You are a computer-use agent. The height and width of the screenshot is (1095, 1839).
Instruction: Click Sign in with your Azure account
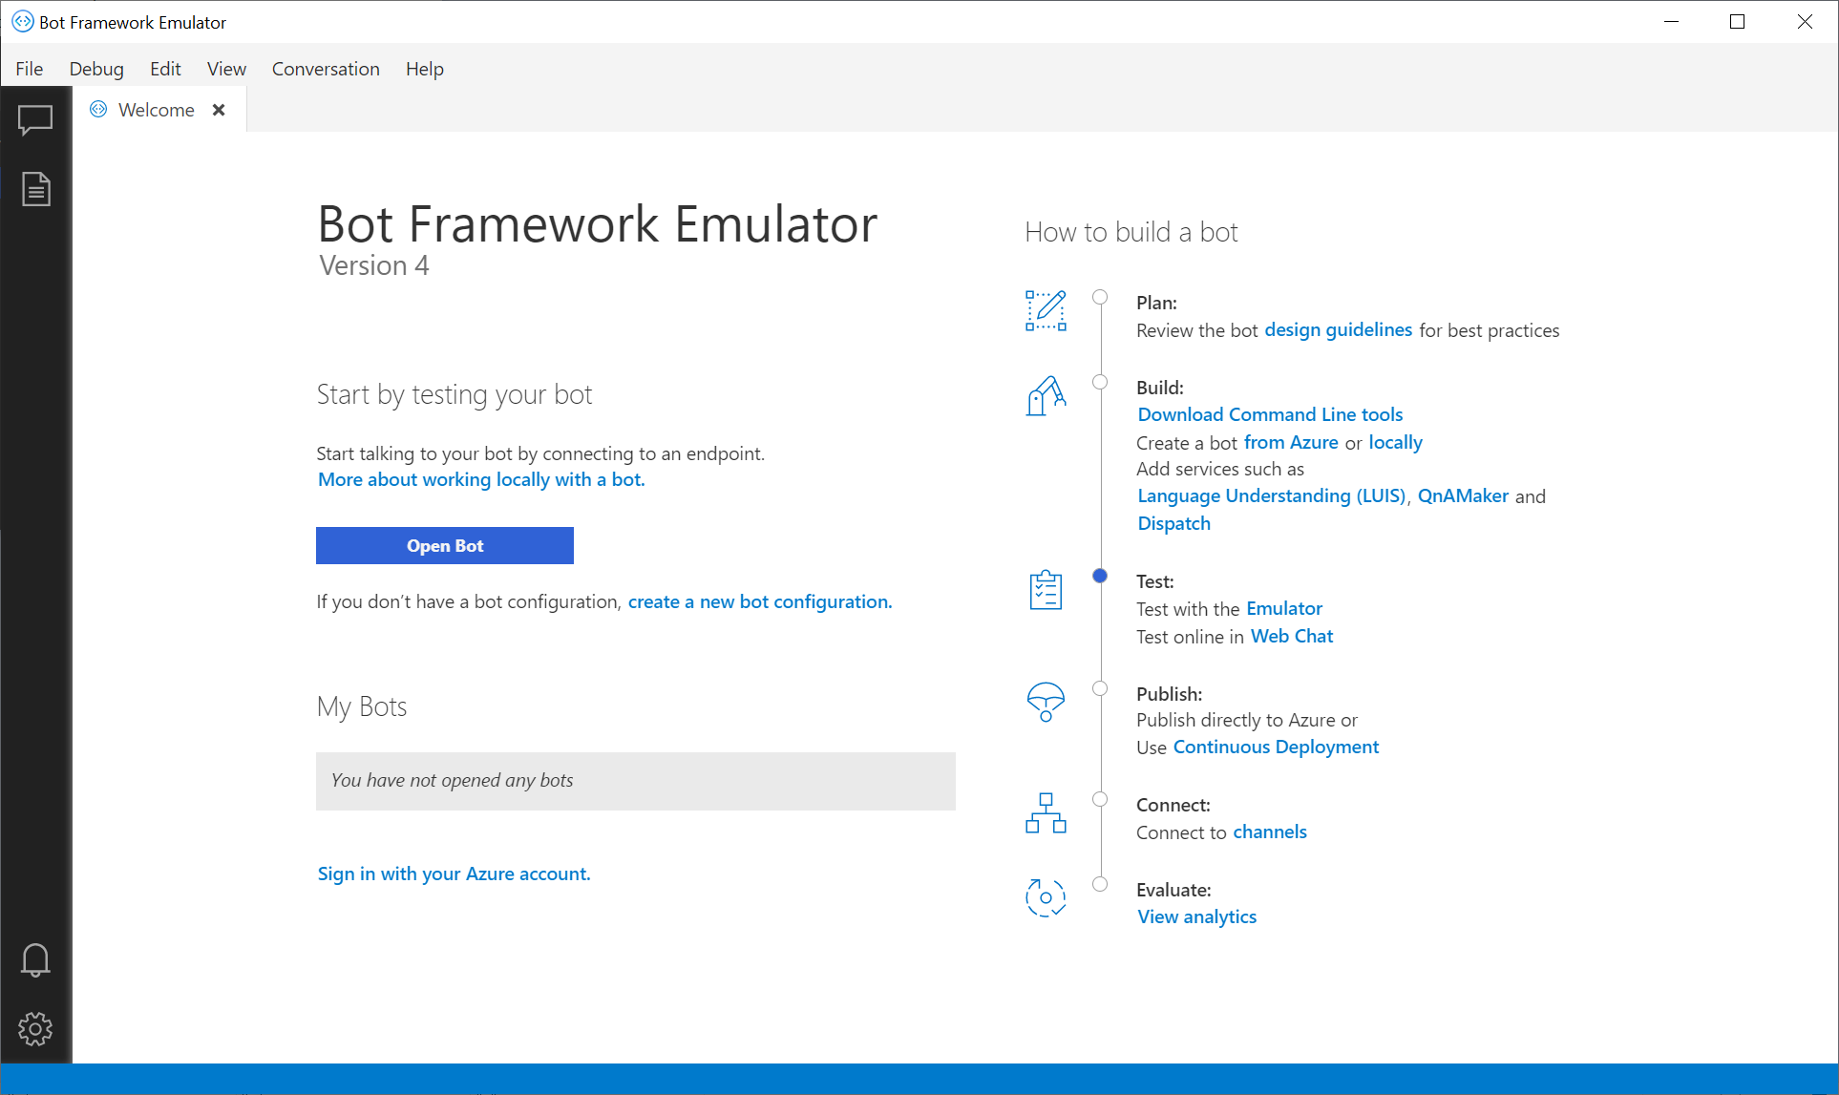[453, 874]
